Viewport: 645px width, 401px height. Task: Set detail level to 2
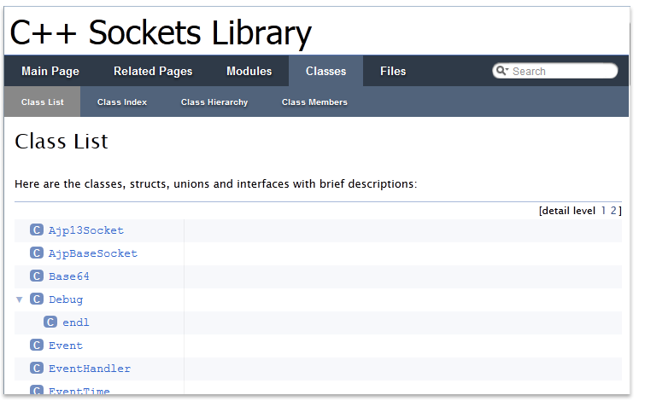coord(613,211)
